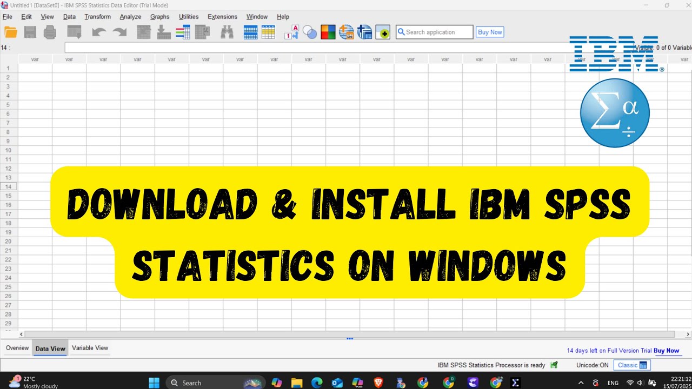Open the Variables info icon
The height and width of the screenshot is (389, 692).
click(x=183, y=32)
